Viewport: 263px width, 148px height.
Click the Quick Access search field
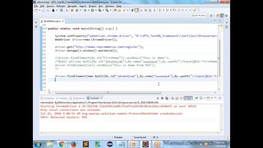tap(198, 16)
